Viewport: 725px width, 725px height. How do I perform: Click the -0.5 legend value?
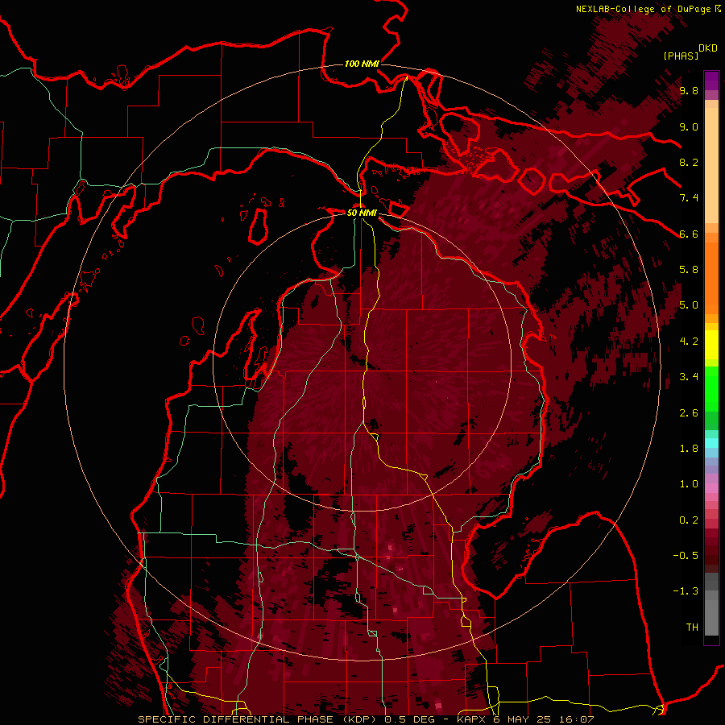tap(686, 556)
